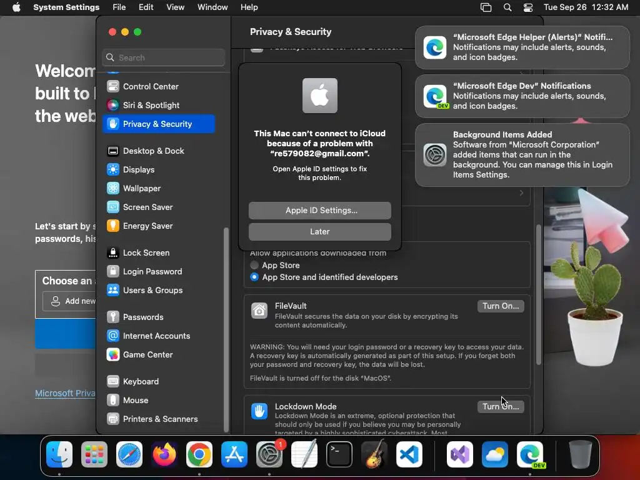This screenshot has width=640, height=480.
Task: Dismiss iCloud dialog with Later
Action: (320, 232)
